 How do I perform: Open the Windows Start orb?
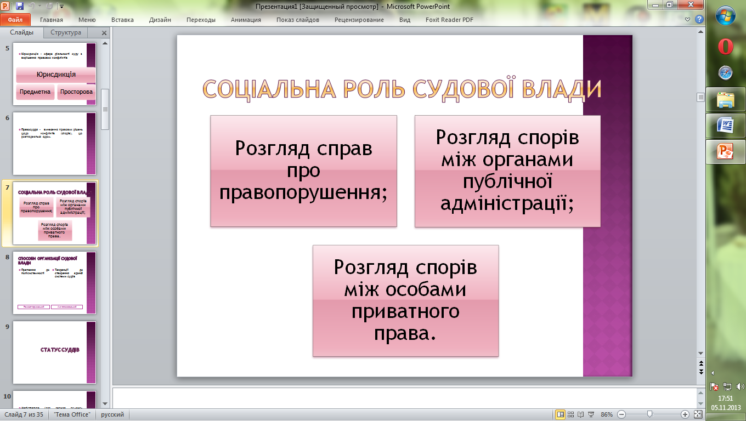point(726,15)
